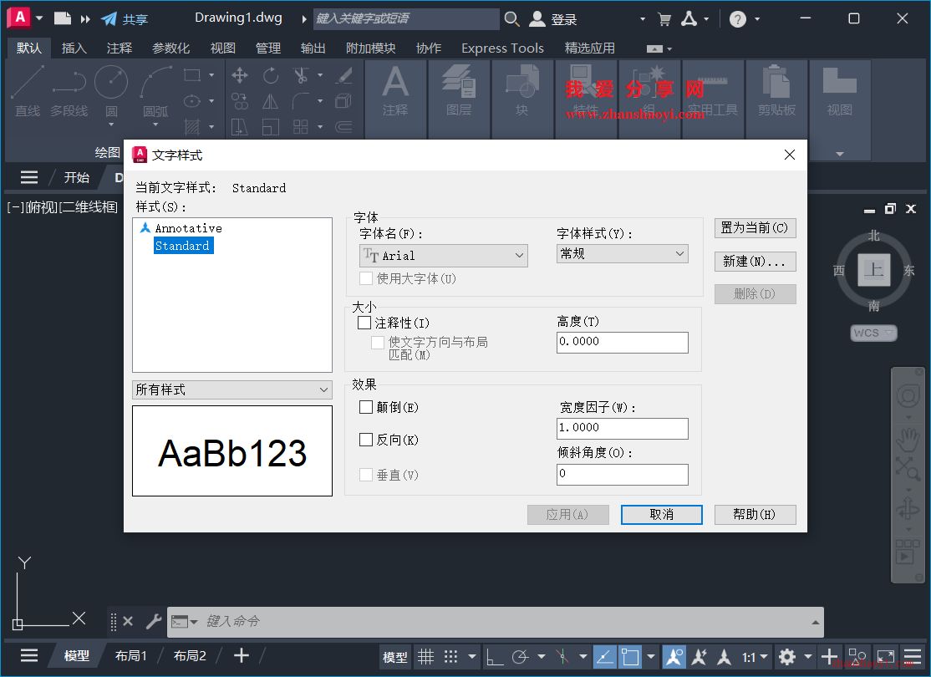The width and height of the screenshot is (931, 677).
Task: Open the font style 常规 dropdown
Action: tap(623, 253)
